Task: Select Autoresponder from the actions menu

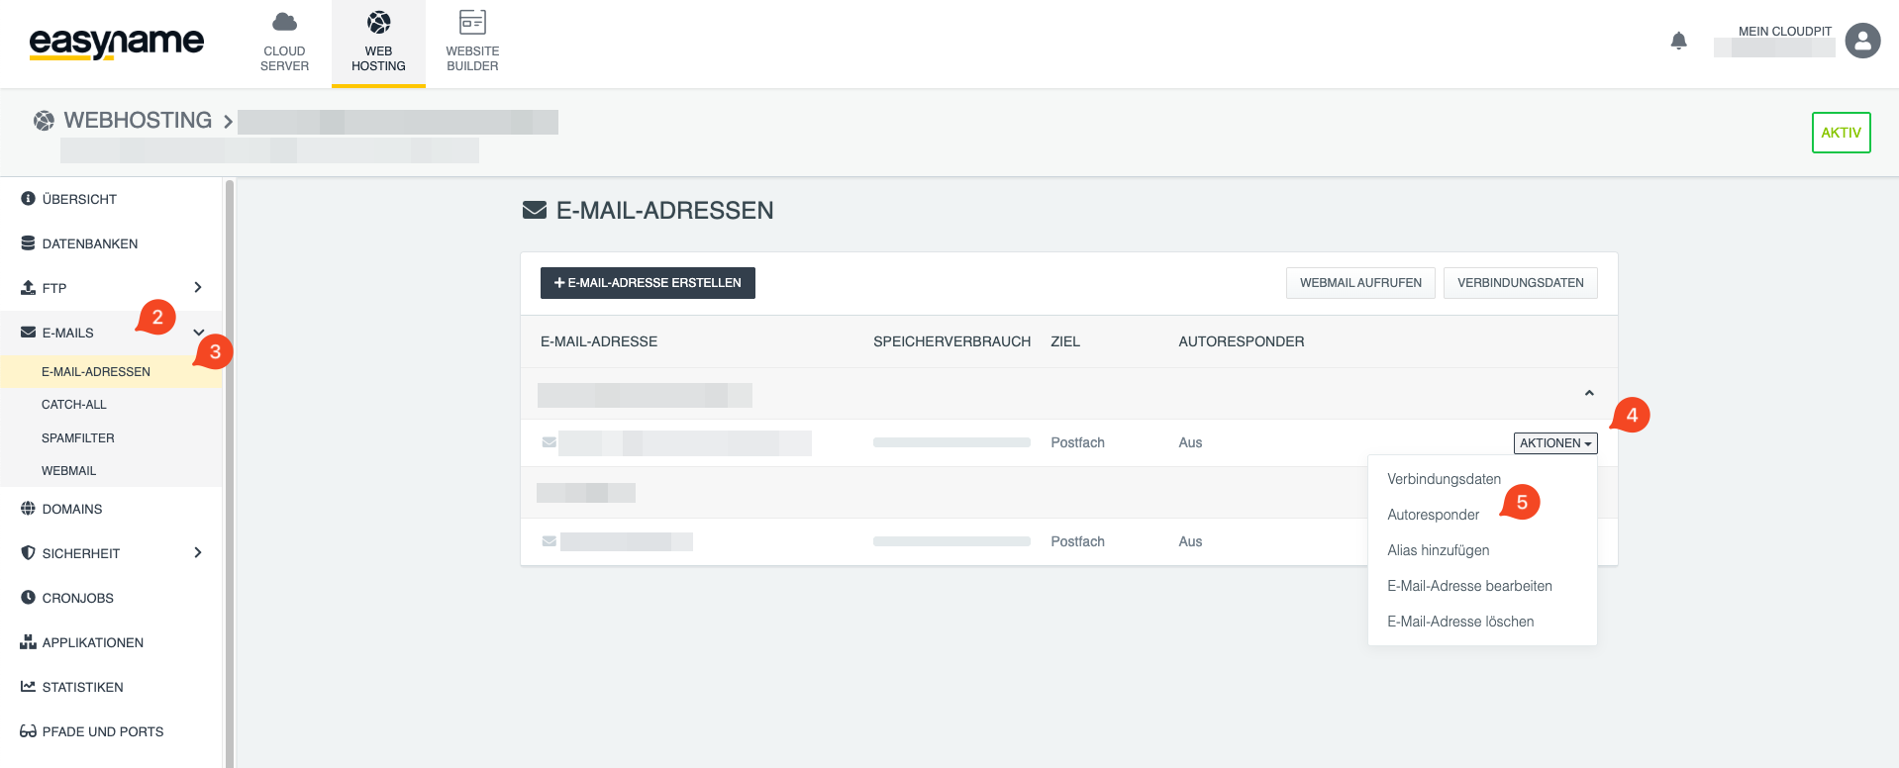Action: coord(1433,515)
